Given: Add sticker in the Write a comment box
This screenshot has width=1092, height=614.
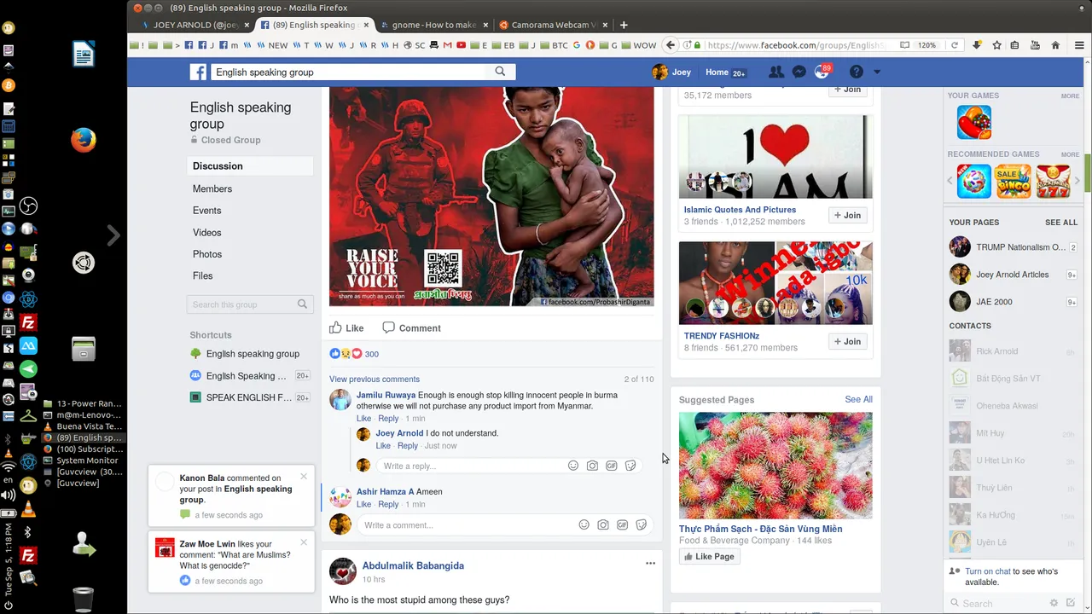Looking at the screenshot, I should click(x=642, y=524).
